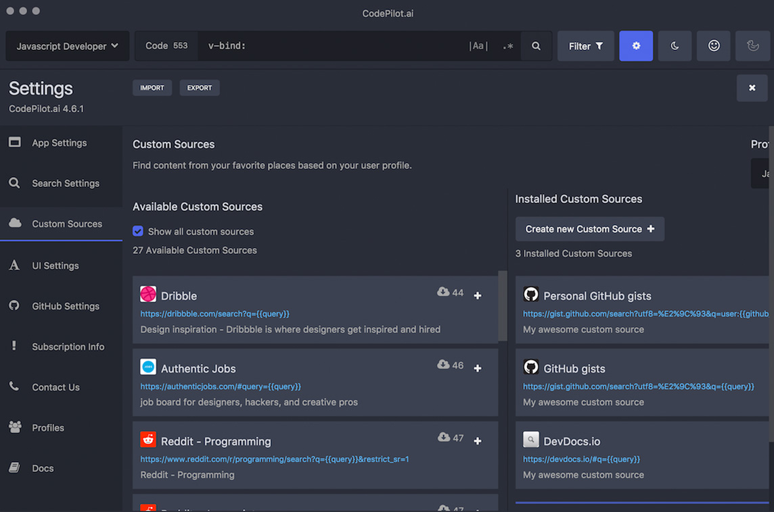The height and width of the screenshot is (512, 774).
Task: Open authenticjobs.com query URL link
Action: pyautogui.click(x=221, y=387)
